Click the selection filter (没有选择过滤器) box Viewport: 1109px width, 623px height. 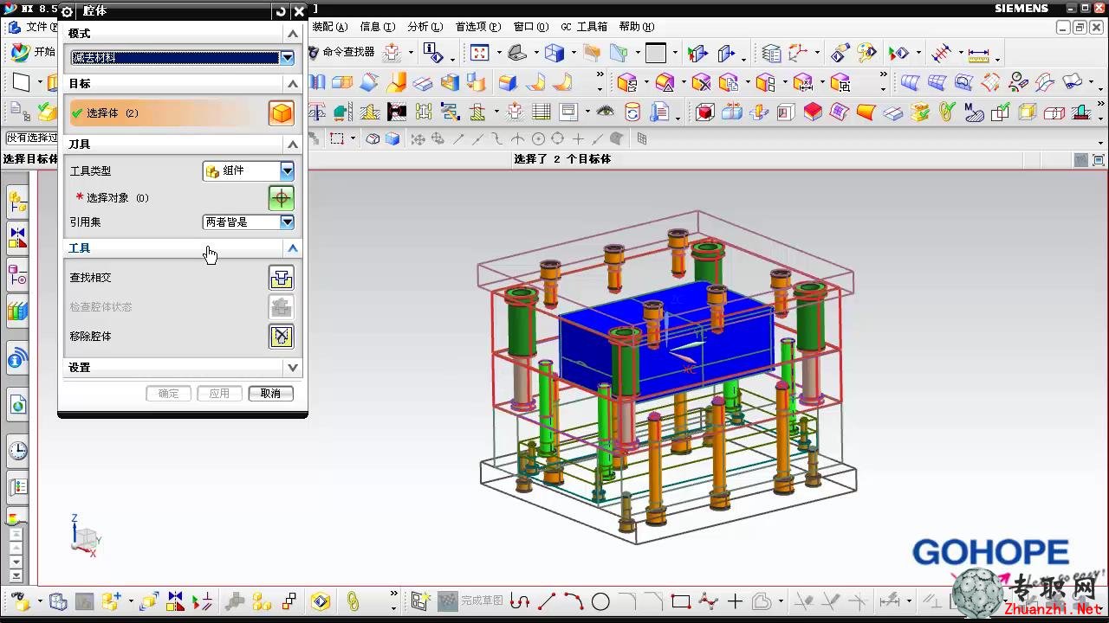pyautogui.click(x=31, y=138)
